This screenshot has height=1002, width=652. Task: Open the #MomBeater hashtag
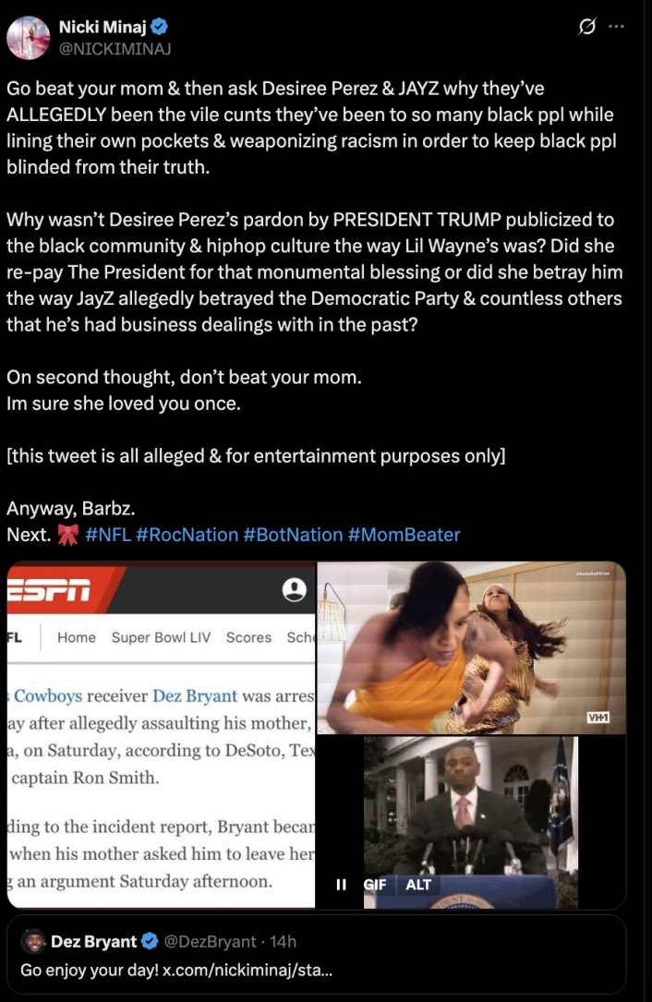click(404, 534)
